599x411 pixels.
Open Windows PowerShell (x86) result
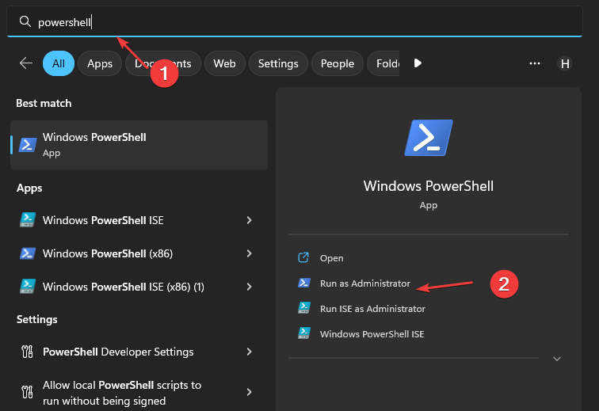(139, 253)
